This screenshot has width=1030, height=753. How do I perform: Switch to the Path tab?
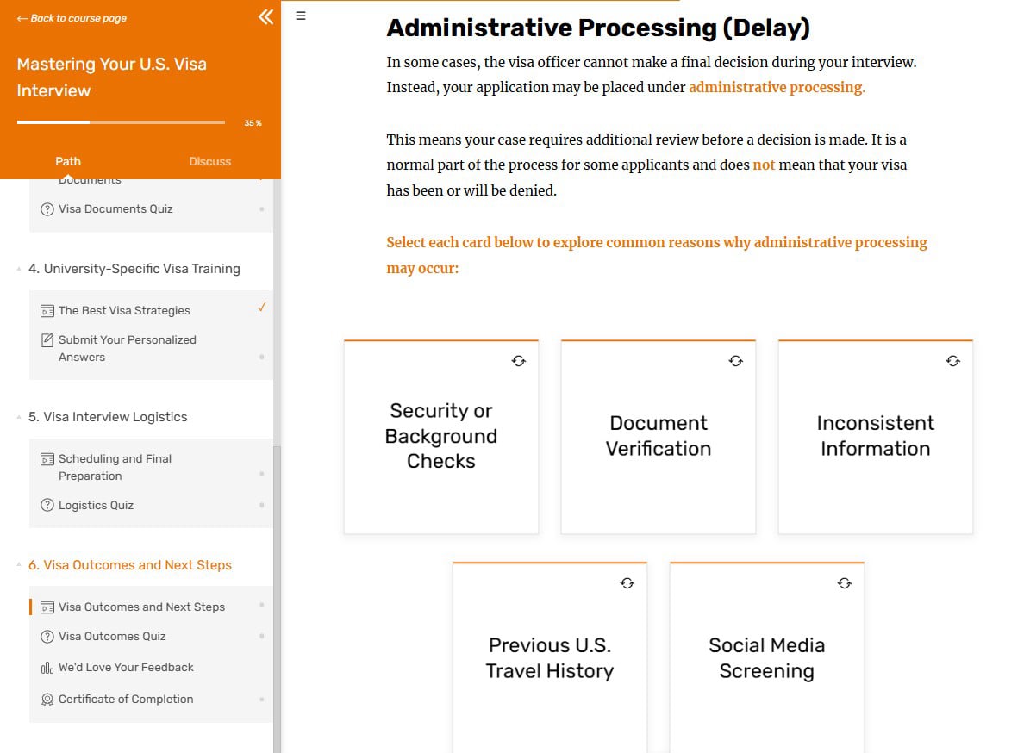(67, 161)
